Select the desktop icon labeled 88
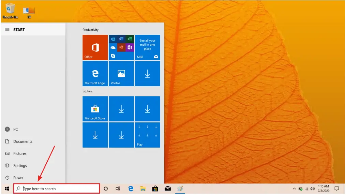This screenshot has height=195, width=346. [x=29, y=12]
